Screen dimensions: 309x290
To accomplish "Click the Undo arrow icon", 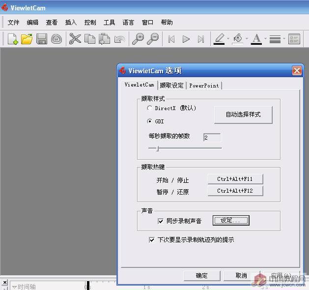I will (x=119, y=39).
